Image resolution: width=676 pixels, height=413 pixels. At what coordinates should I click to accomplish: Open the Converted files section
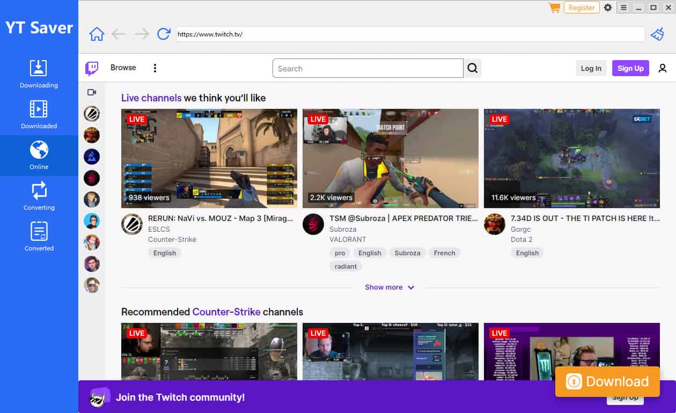pos(39,237)
